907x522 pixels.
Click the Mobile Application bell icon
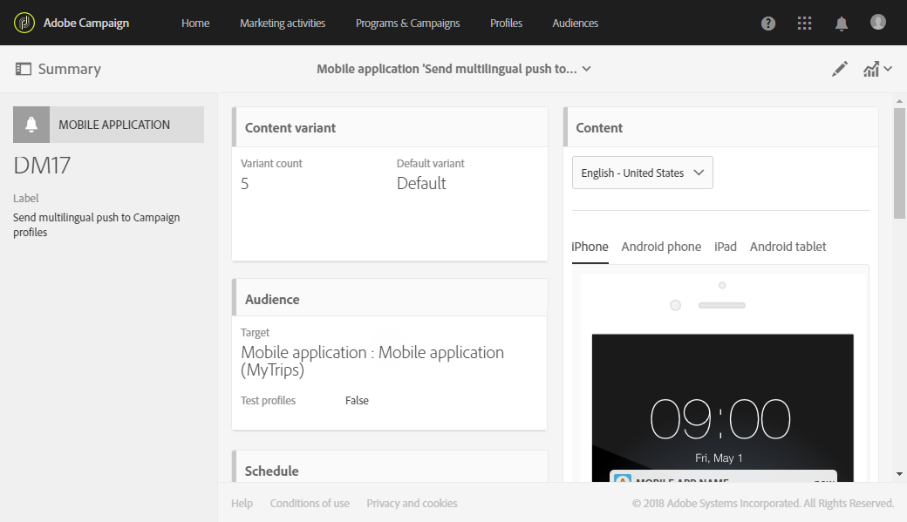(x=31, y=125)
